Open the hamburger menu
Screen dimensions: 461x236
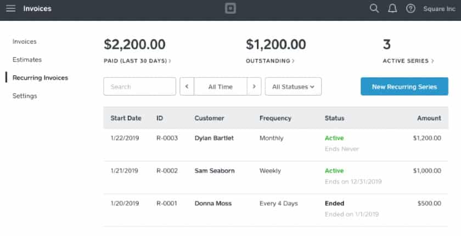click(x=10, y=9)
